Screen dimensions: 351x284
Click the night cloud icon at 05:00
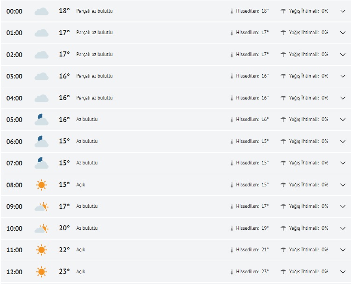(x=42, y=120)
